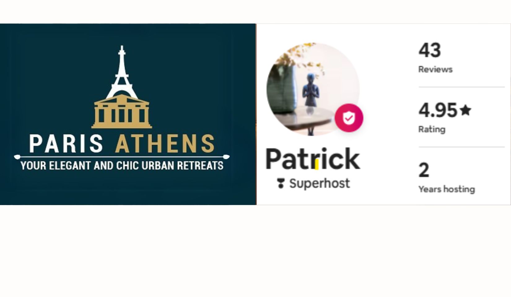Image resolution: width=511 pixels, height=297 pixels.
Task: Click the Superhost medal icon
Action: tap(281, 183)
